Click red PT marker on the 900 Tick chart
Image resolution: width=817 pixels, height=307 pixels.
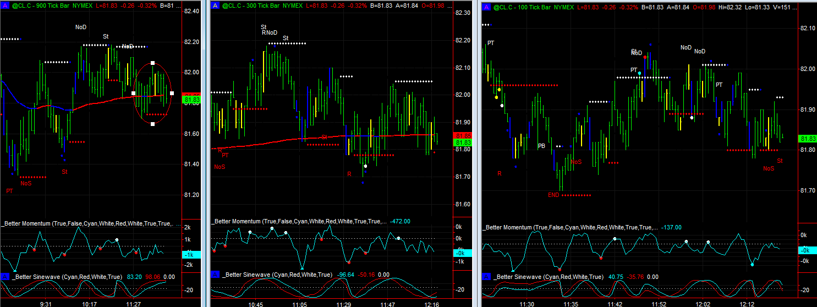[9, 191]
